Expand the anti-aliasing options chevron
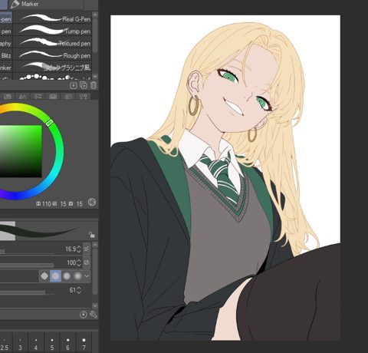 87,276
